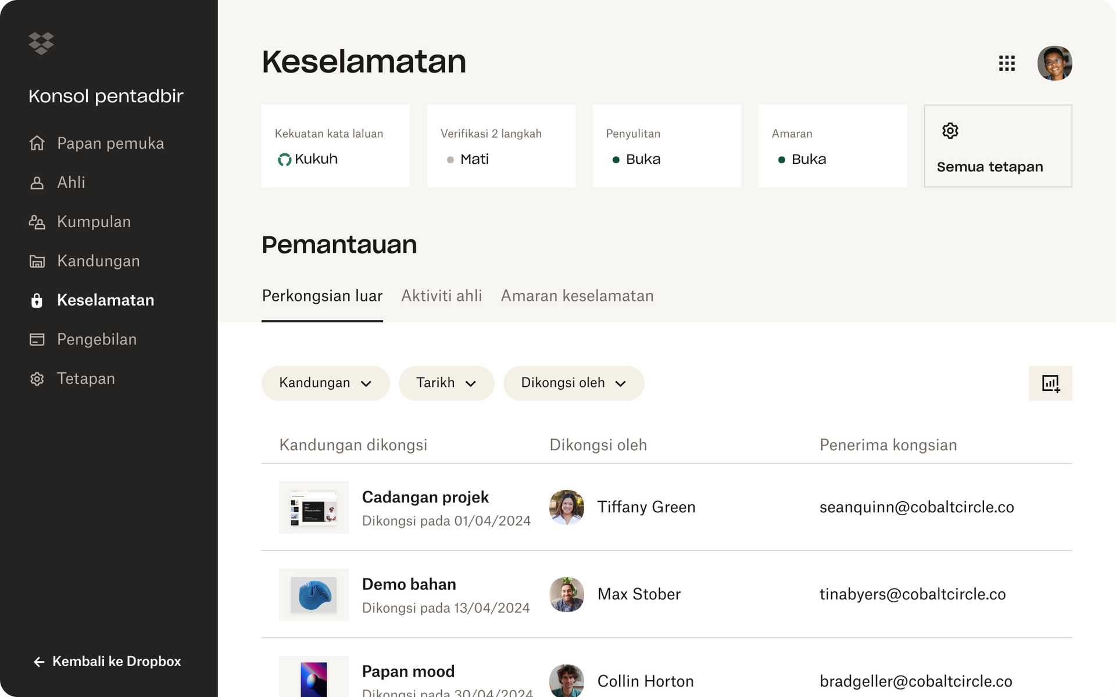Select the Ahli member icon in sidebar
Viewport: 1116px width, 697px height.
(37, 182)
